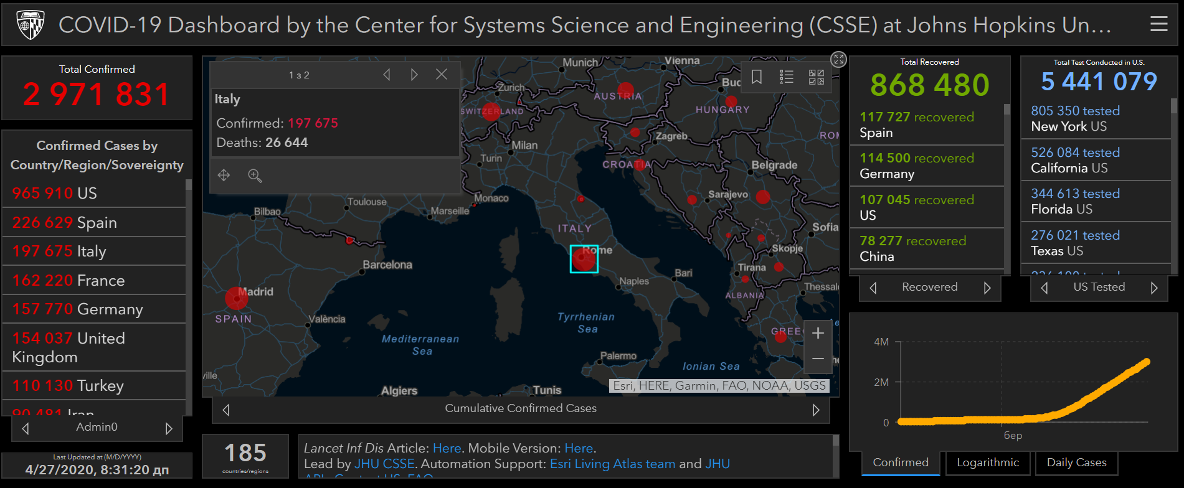This screenshot has height=488, width=1184.
Task: Select Turkey in confirmed cases list
Action: (x=94, y=386)
